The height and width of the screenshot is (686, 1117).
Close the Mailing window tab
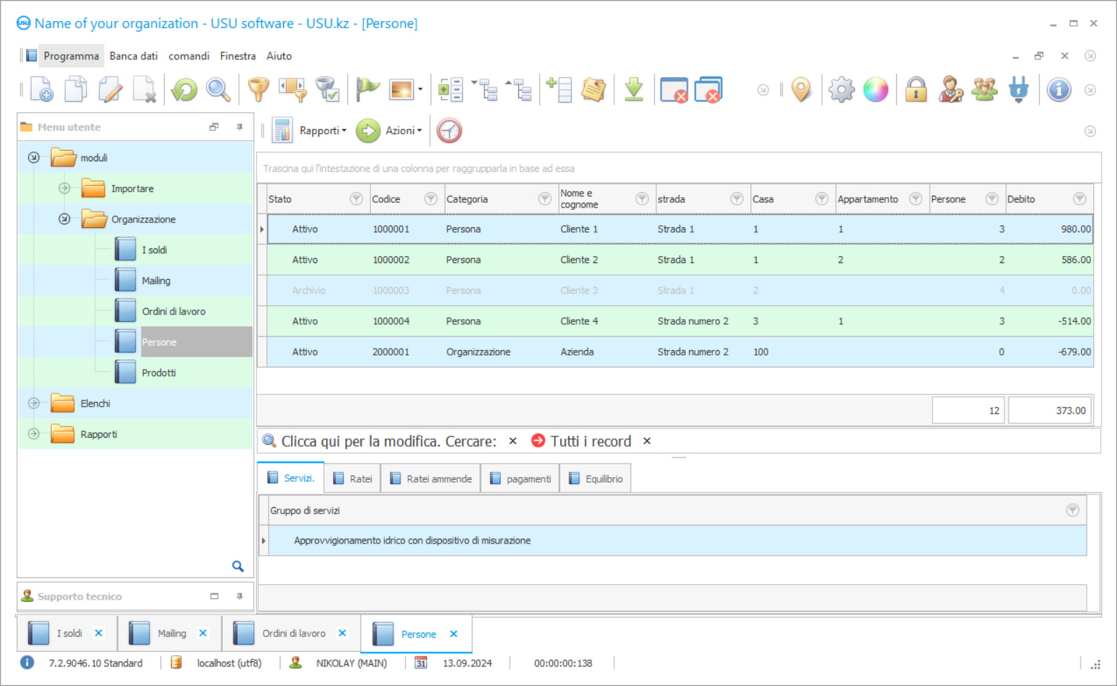coord(203,633)
